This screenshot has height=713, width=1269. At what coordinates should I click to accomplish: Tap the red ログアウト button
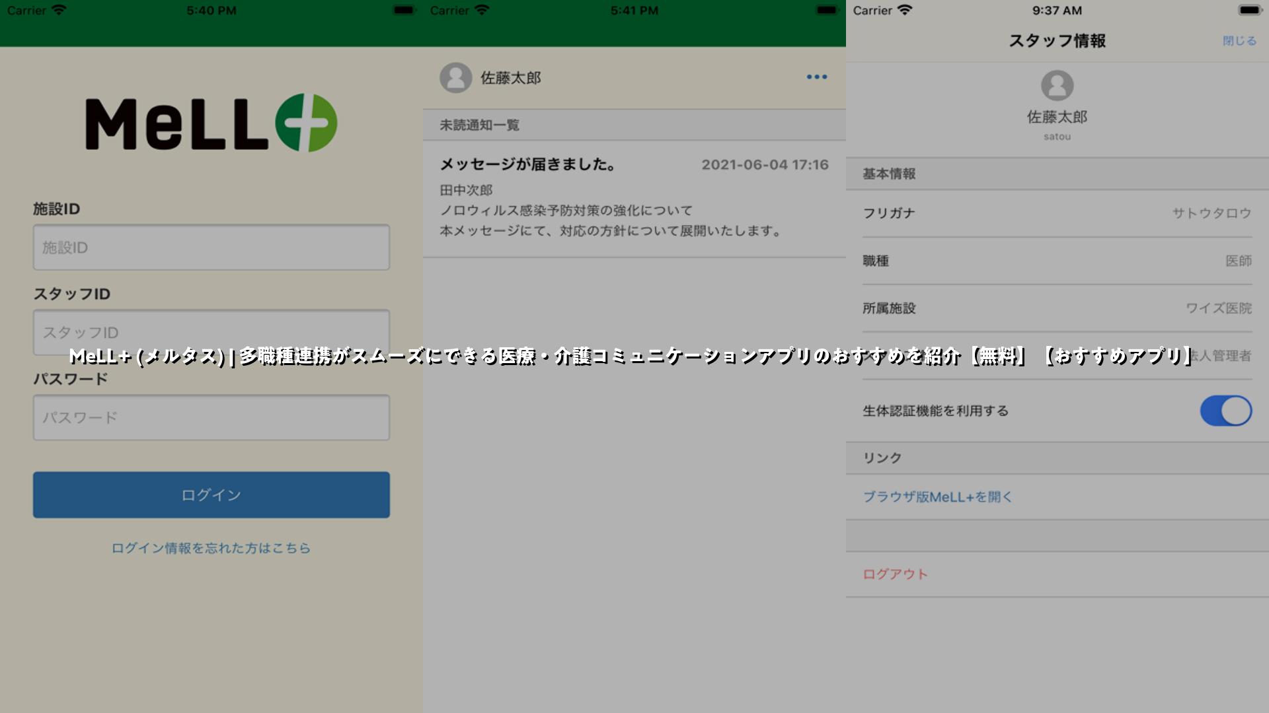[x=896, y=574]
